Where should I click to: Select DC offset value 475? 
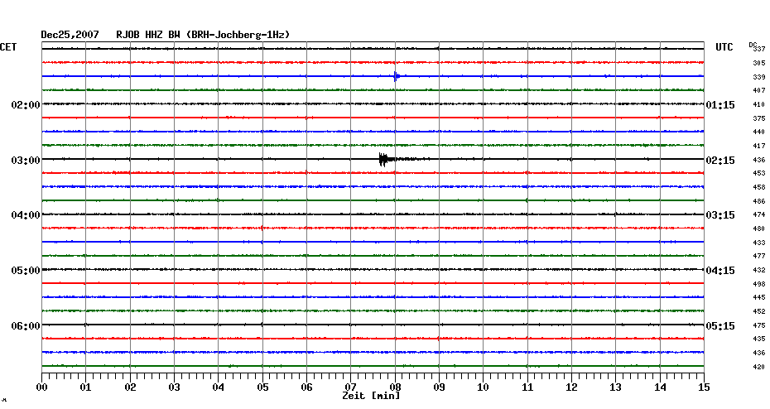[x=759, y=325]
